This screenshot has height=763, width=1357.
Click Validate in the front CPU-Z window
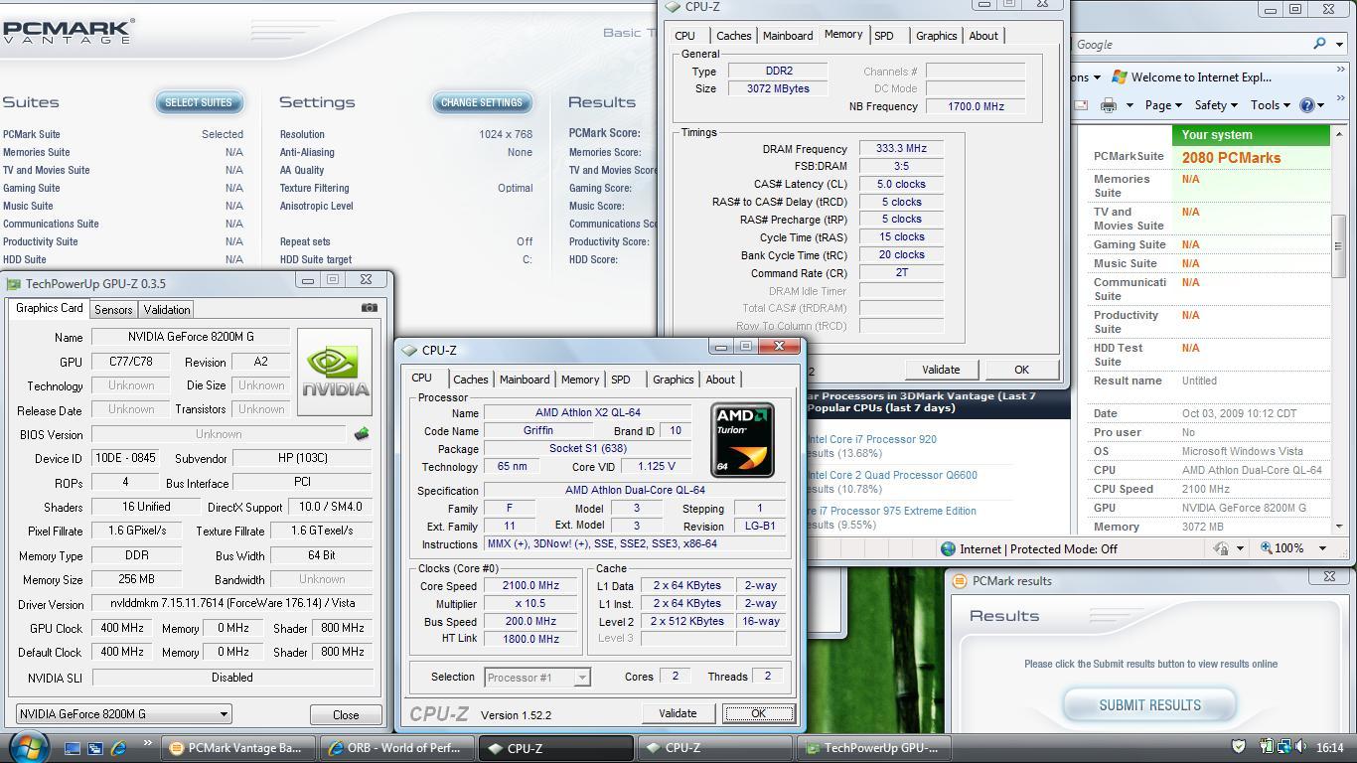[678, 713]
